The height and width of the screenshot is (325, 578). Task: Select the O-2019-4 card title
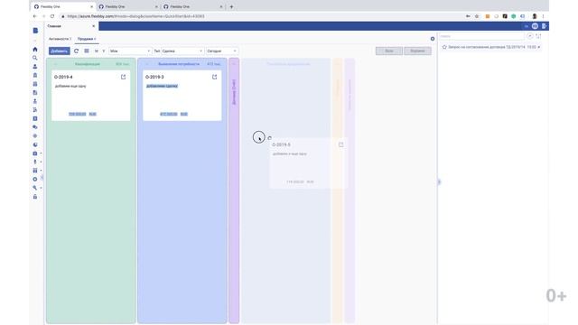pos(63,77)
